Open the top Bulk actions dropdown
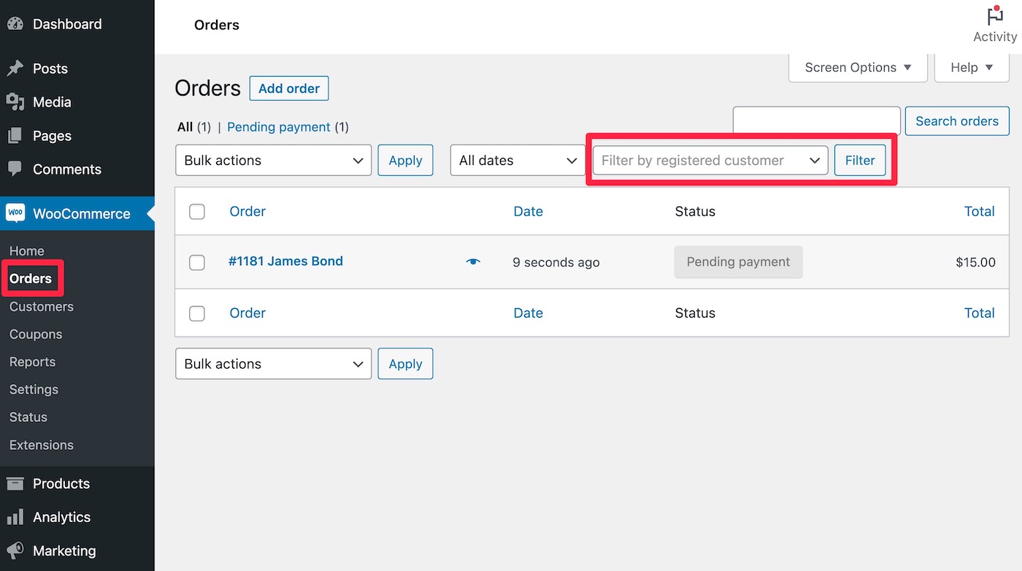The width and height of the screenshot is (1022, 571). 274,161
